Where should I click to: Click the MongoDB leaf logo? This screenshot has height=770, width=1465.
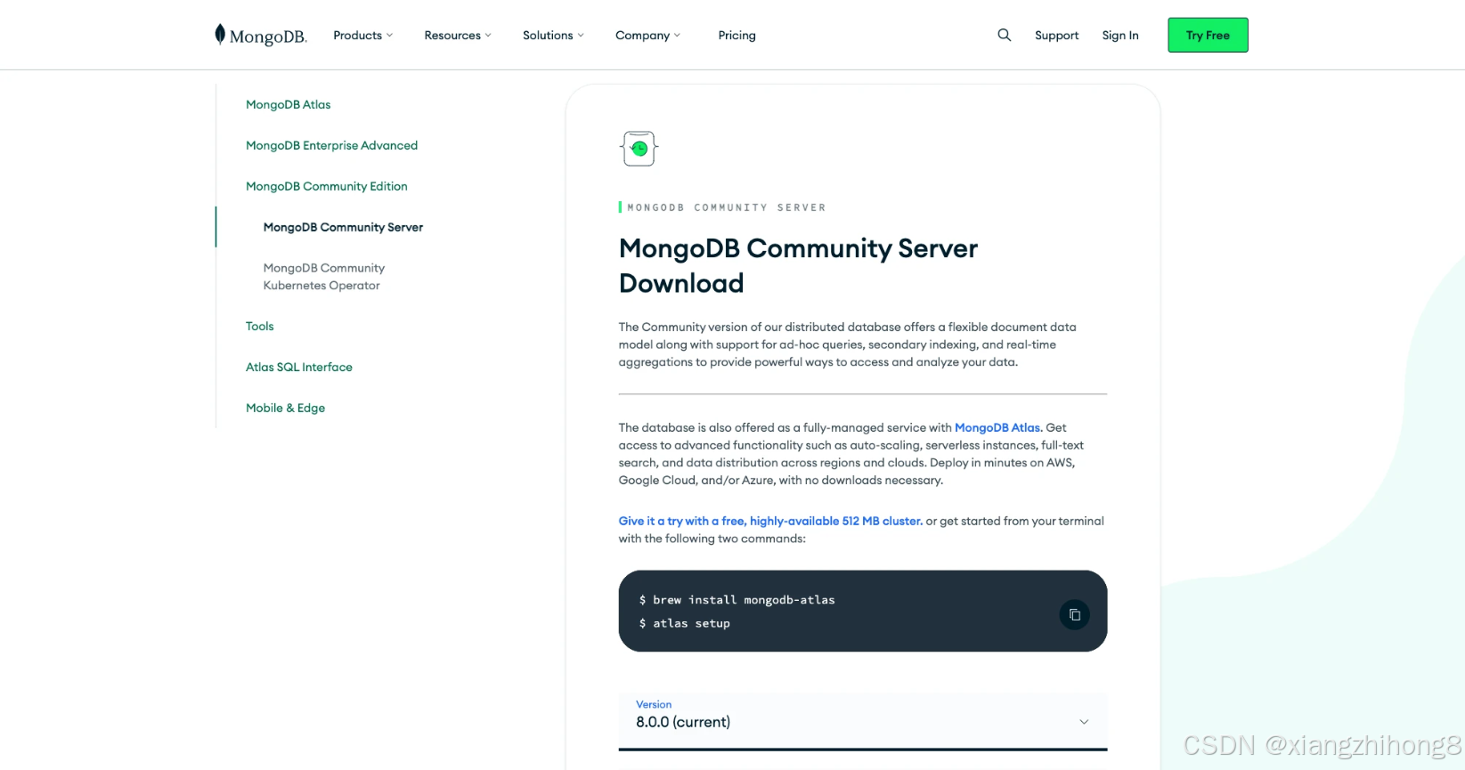pos(260,36)
